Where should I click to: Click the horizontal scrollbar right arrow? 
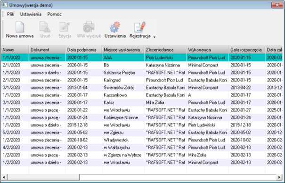pyautogui.click(x=279, y=177)
